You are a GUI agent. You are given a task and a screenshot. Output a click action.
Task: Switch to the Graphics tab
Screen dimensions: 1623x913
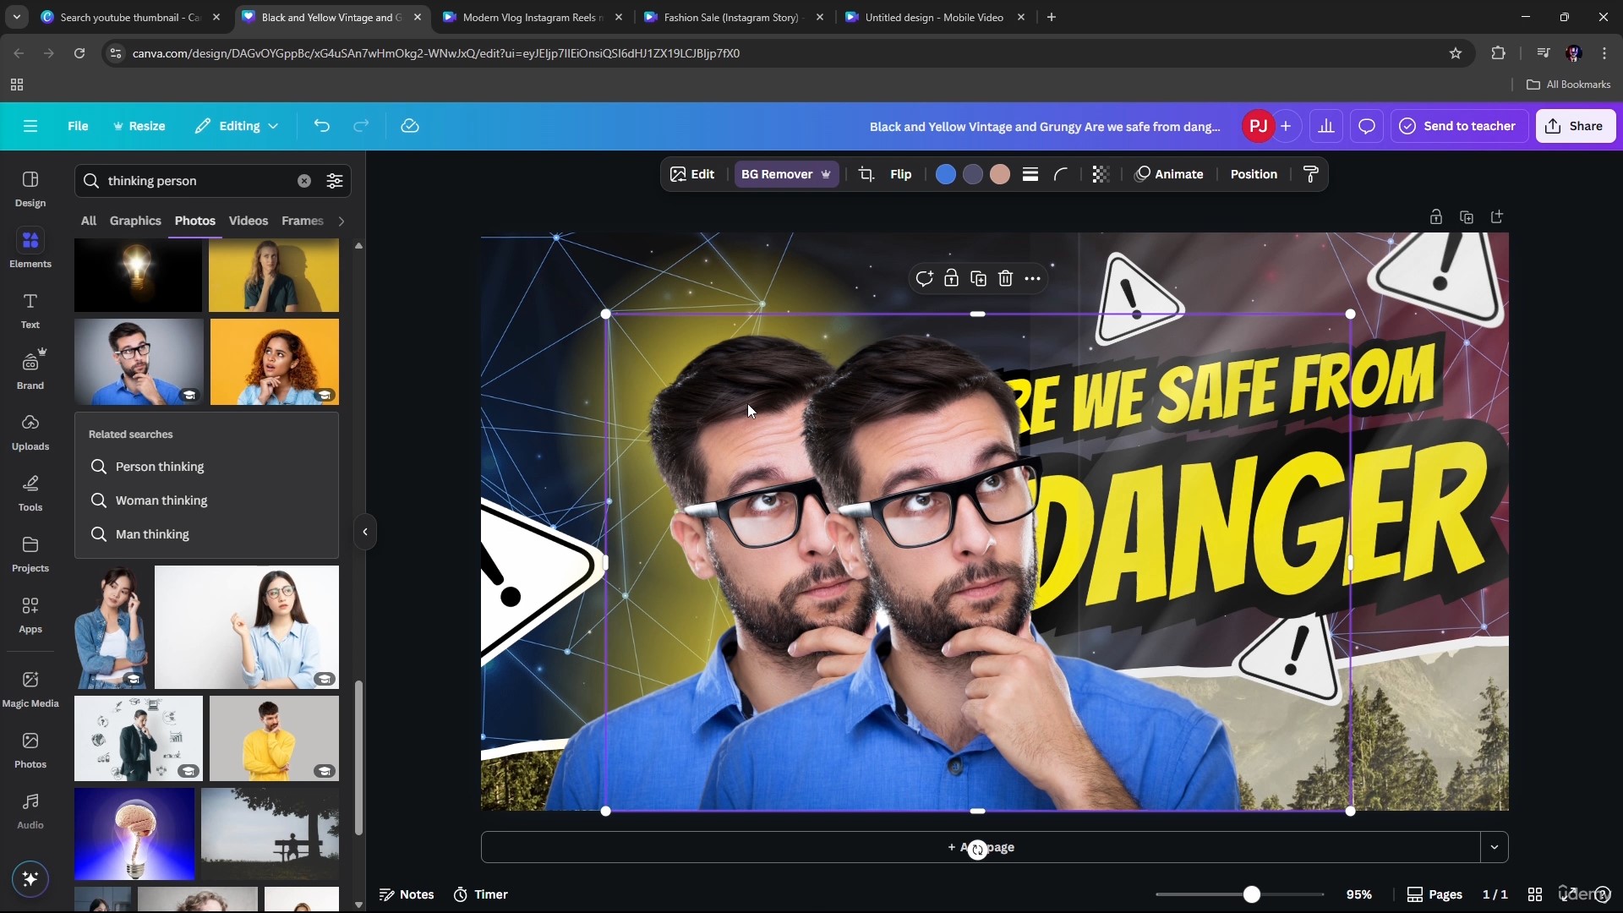pos(135,221)
